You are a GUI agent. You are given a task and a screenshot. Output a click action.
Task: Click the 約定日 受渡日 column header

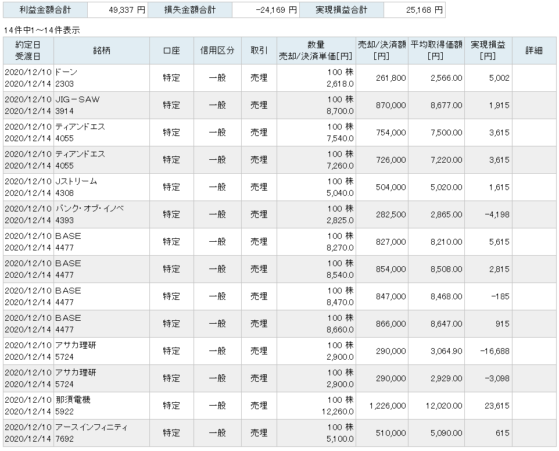pyautogui.click(x=28, y=51)
